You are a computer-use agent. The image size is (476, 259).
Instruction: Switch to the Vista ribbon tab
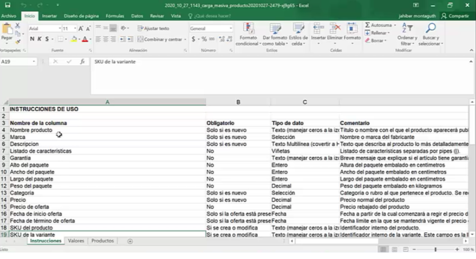[x=176, y=16]
